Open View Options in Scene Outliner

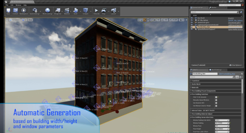pyautogui.click(x=236, y=65)
